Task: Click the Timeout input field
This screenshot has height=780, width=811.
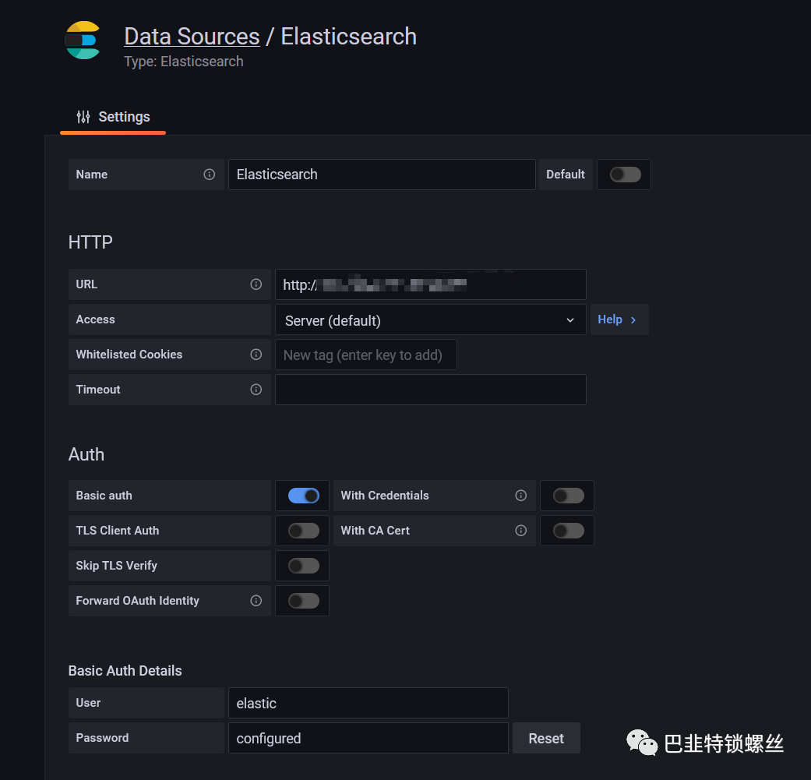Action: coord(430,390)
